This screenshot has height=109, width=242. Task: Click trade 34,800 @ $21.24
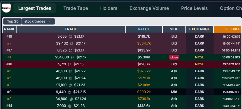pyautogui.click(x=71, y=99)
